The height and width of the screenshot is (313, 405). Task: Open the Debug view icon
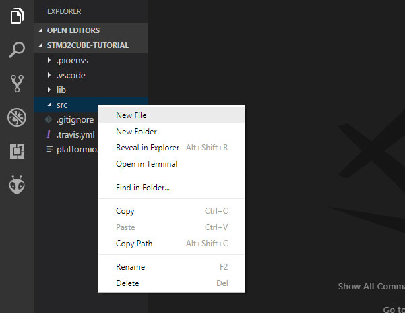click(x=17, y=117)
